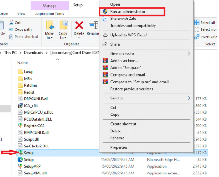The width and height of the screenshot is (219, 177).
Task: Click the red Delete X icon
Action: click(x=79, y=25)
